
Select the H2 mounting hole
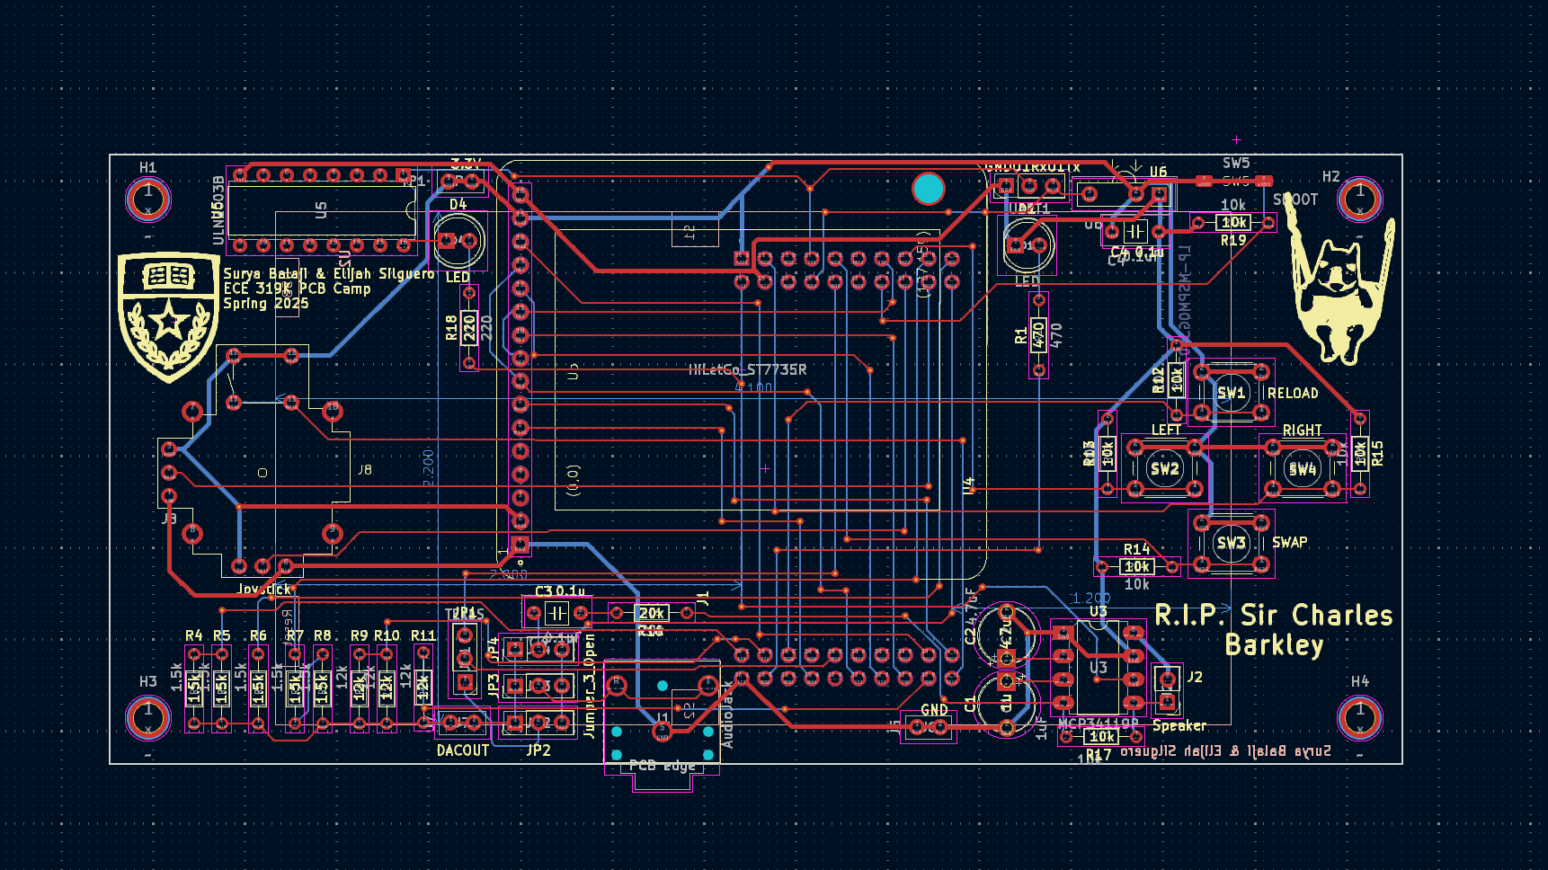coord(1360,200)
